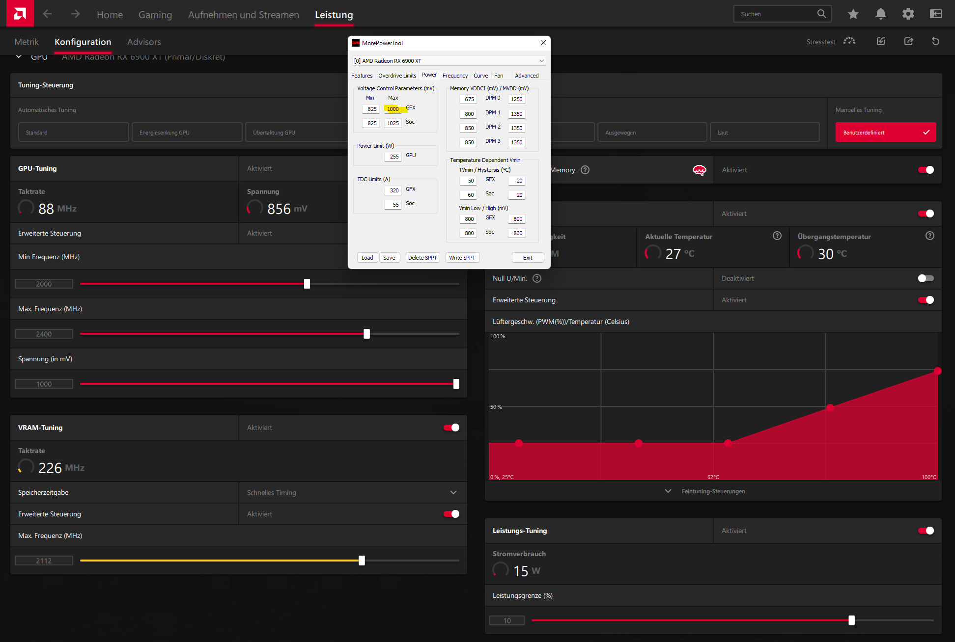This screenshot has width=955, height=642.
Task: Open favorites star icon
Action: [853, 14]
